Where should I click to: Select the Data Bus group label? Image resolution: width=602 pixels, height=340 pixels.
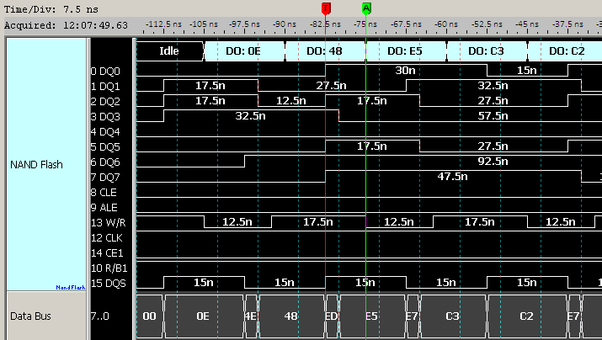[x=30, y=316]
